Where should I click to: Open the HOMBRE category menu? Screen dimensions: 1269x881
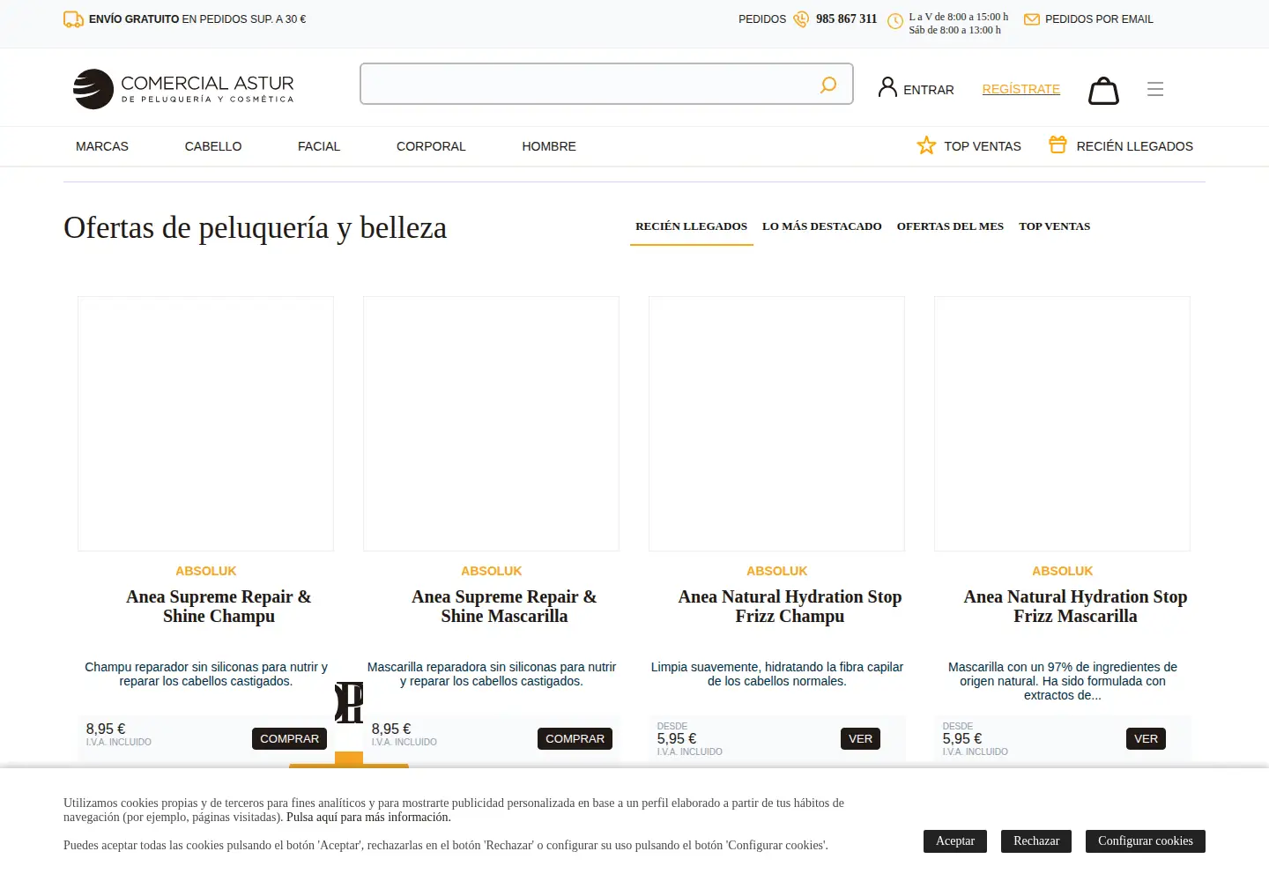point(549,146)
